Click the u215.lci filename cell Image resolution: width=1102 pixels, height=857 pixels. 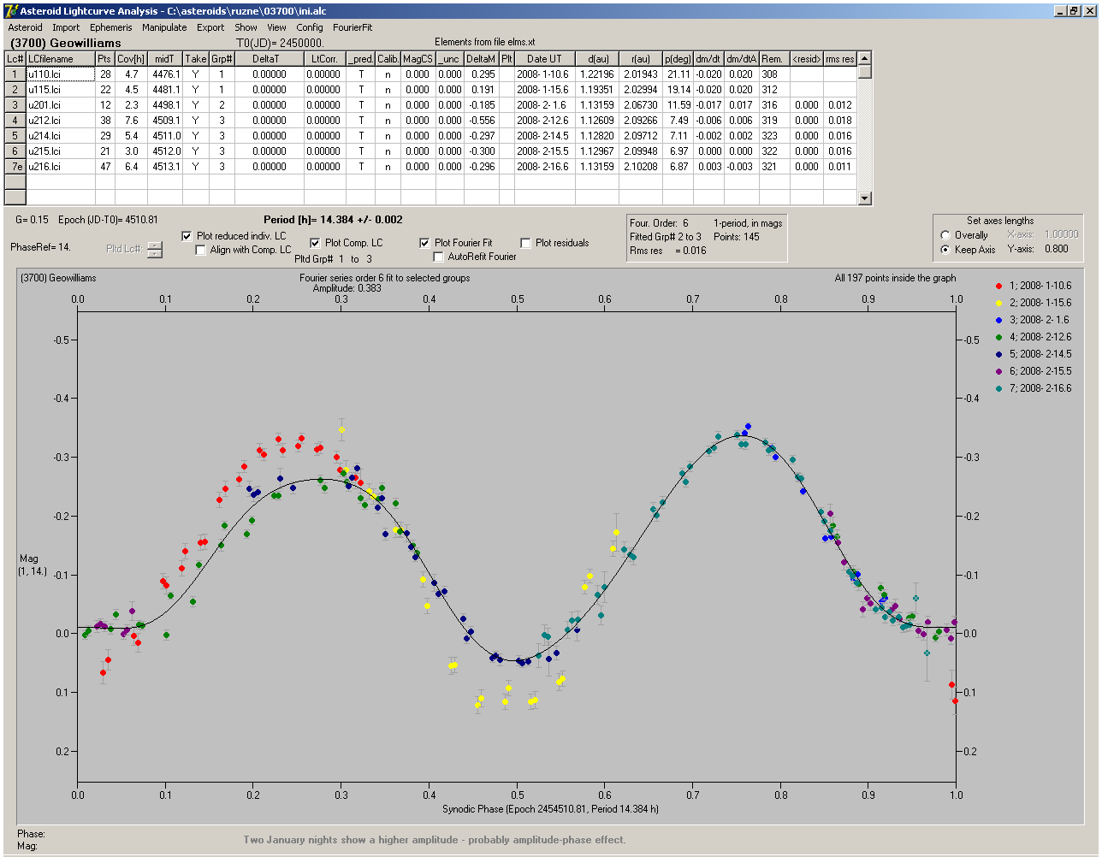[x=60, y=151]
